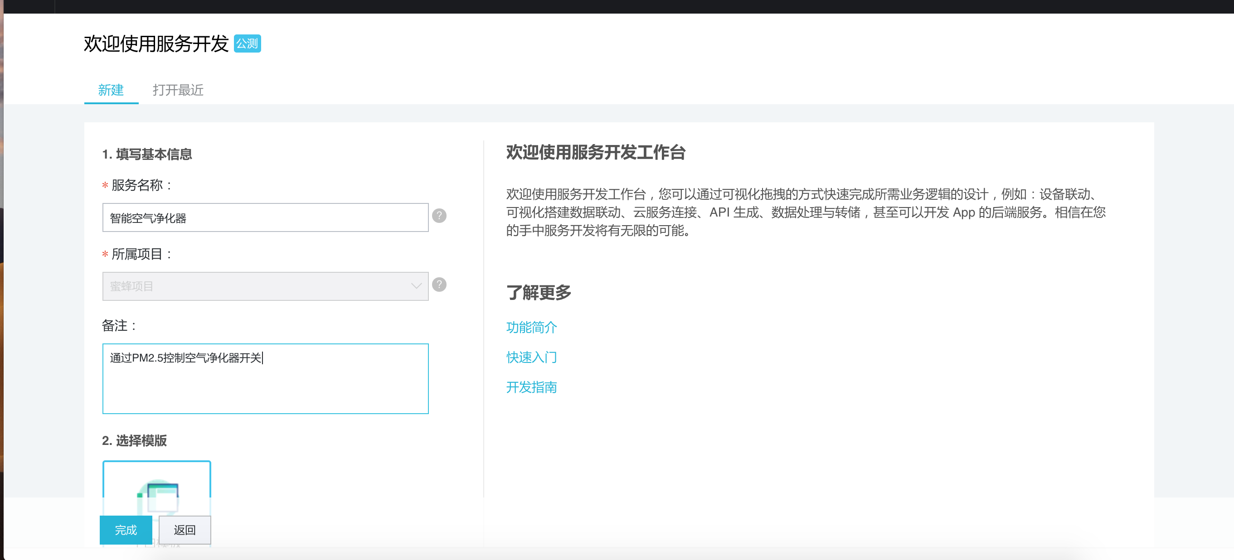1234x560 pixels.
Task: Click the 欢迎使用服务开发 page title
Action: click(156, 43)
